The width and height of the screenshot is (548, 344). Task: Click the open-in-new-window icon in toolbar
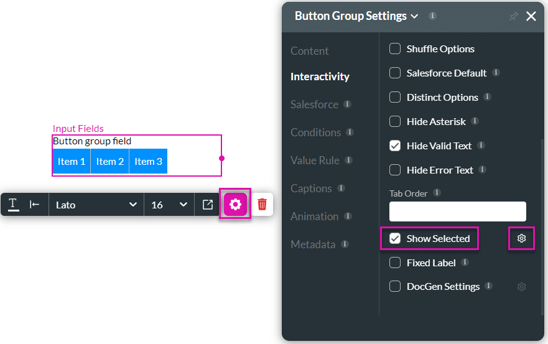click(208, 205)
